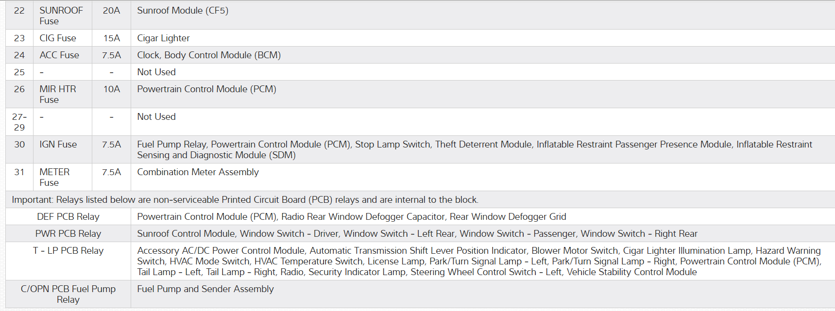Image resolution: width=835 pixels, height=311 pixels.
Task: Click the T - LP PCB Relay label
Action: (68, 250)
